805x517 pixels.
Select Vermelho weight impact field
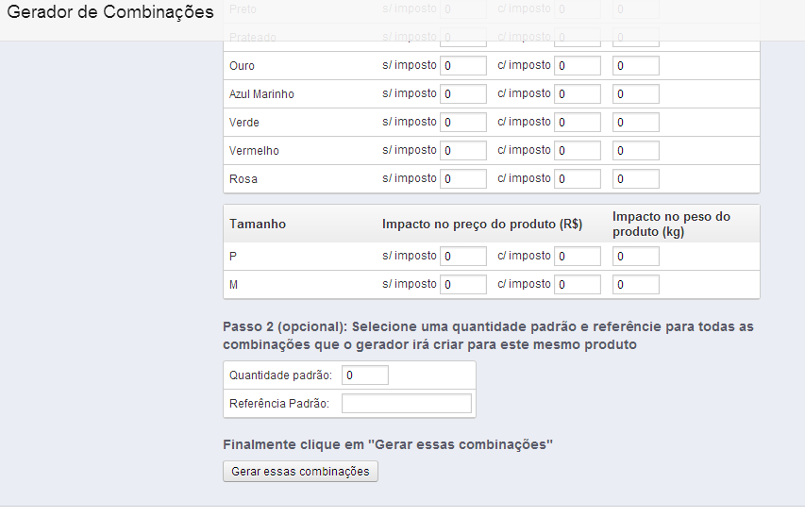[x=636, y=150]
